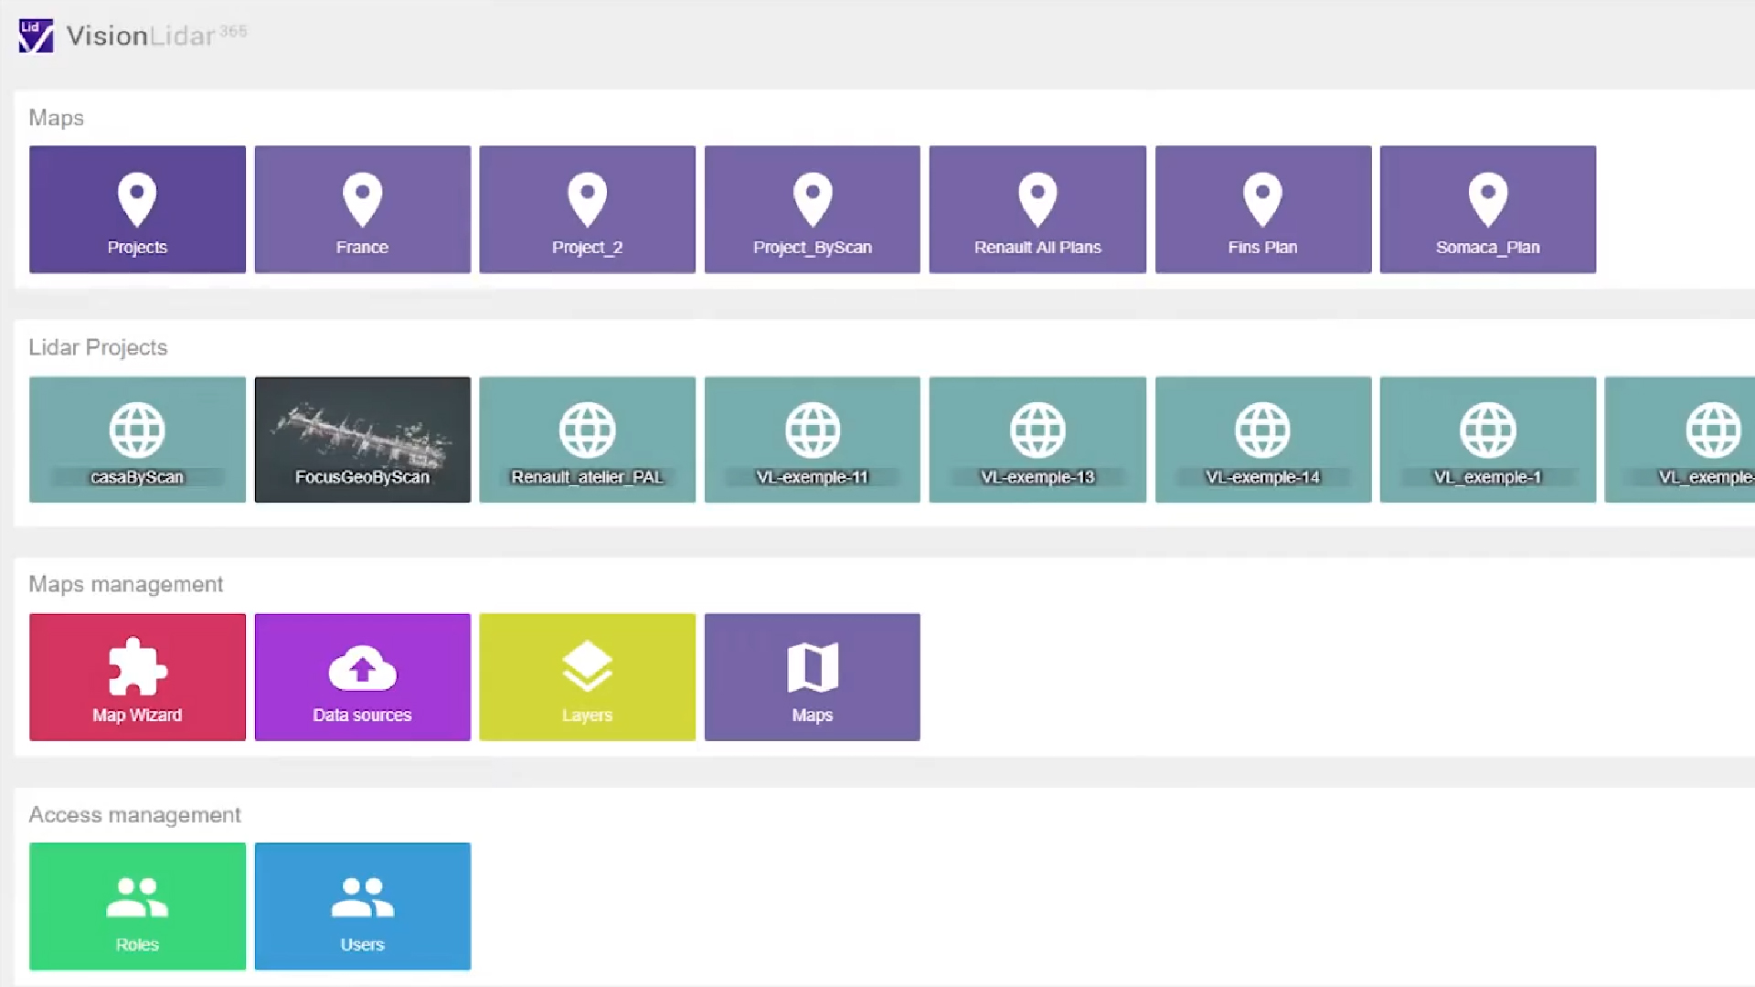Open the Project_ByScan map
Screen dimensions: 1755x987
tap(812, 209)
